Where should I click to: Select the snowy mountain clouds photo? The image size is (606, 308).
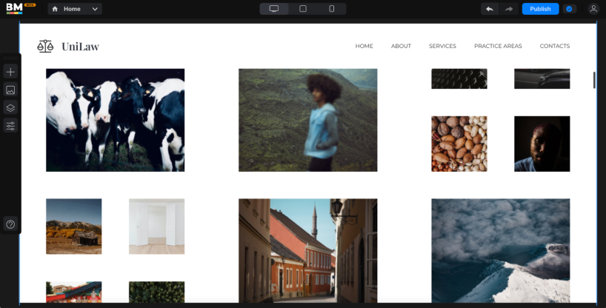click(x=501, y=250)
